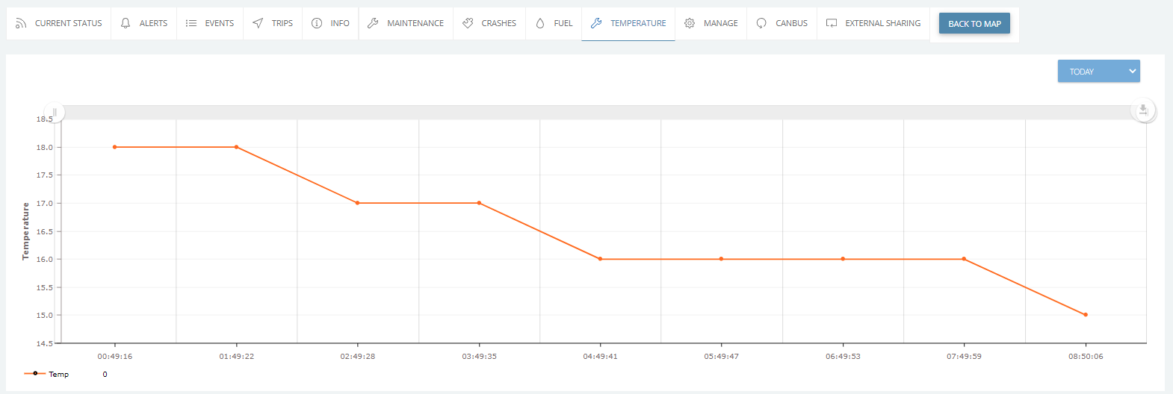
Task: Click the Canbus icon
Action: click(x=761, y=23)
